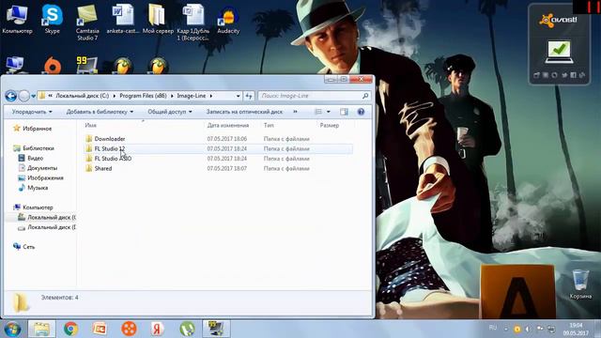This screenshot has width=601, height=338.
Task: Open PowerPoint from the taskbar
Action: (x=100, y=329)
